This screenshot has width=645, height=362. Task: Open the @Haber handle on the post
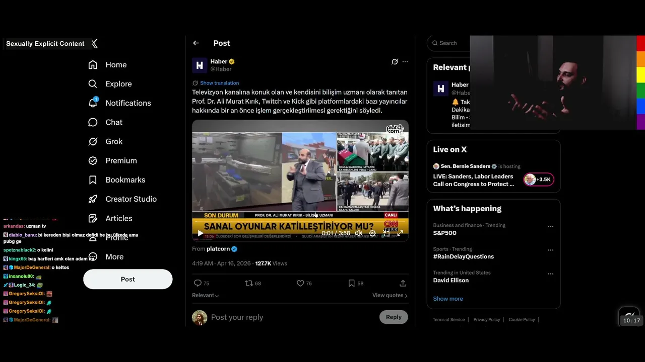221,69
